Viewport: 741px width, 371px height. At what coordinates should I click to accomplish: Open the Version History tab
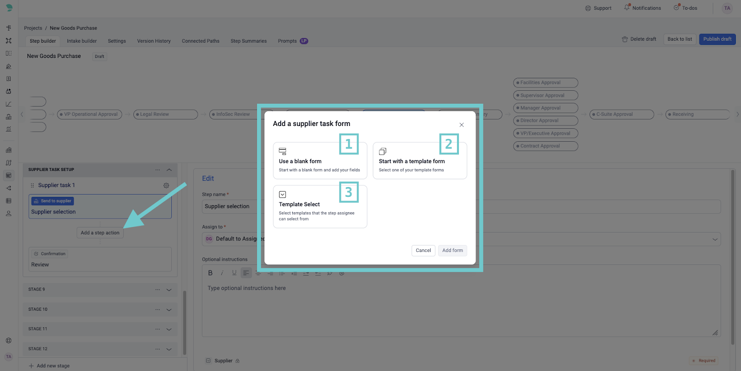point(154,41)
